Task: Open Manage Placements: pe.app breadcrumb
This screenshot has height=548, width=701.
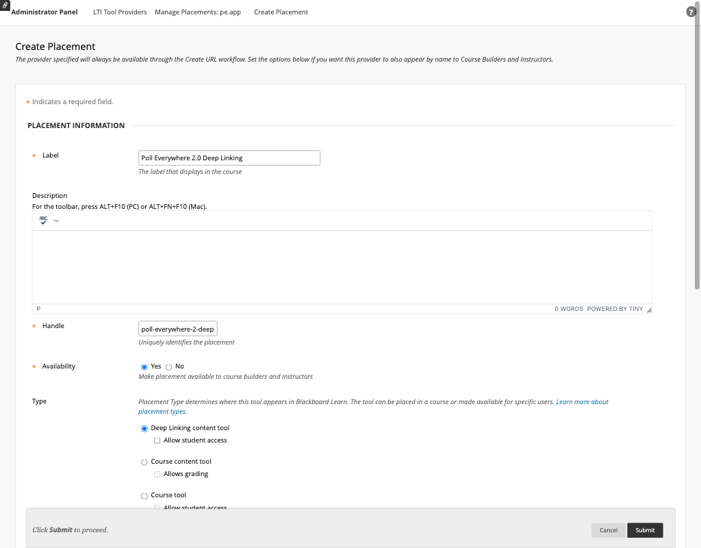Action: point(198,12)
